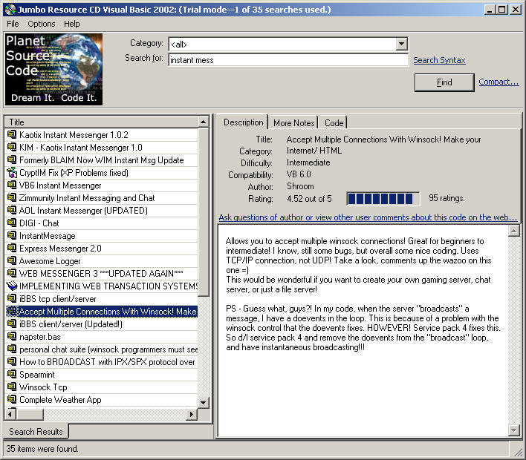Viewport: 526px width, 460px height.
Task: Click icon beside napster.bas
Action: pyautogui.click(x=12, y=336)
